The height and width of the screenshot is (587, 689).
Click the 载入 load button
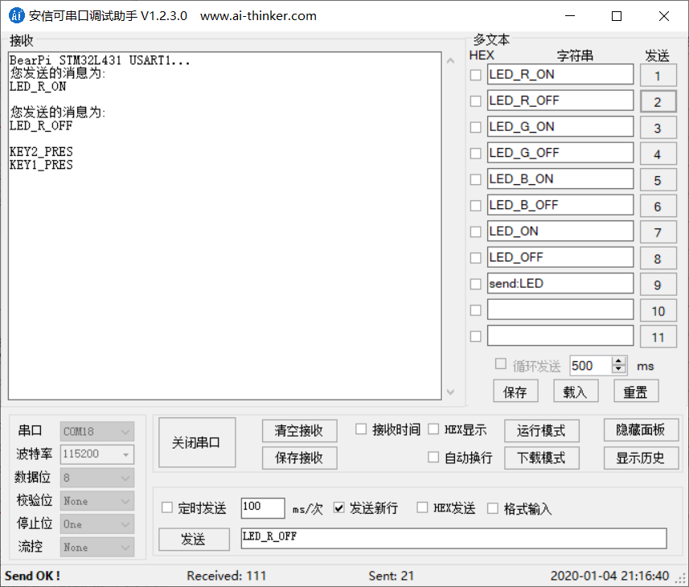point(576,392)
